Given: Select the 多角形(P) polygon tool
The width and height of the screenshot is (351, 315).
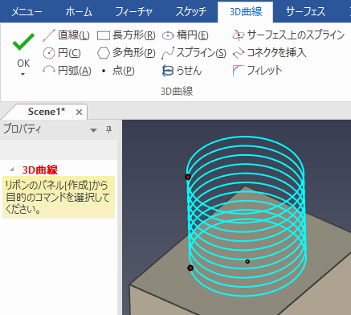Looking at the screenshot, I should 126,53.
